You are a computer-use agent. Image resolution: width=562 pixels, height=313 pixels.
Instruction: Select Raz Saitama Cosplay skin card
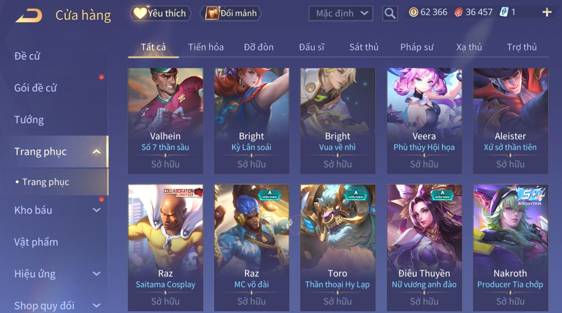tap(166, 248)
